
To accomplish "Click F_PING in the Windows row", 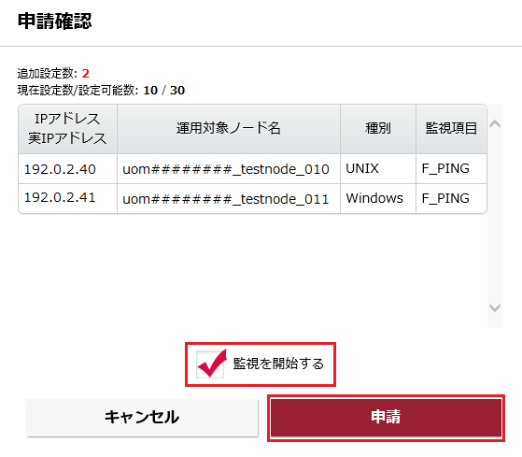I will [445, 198].
